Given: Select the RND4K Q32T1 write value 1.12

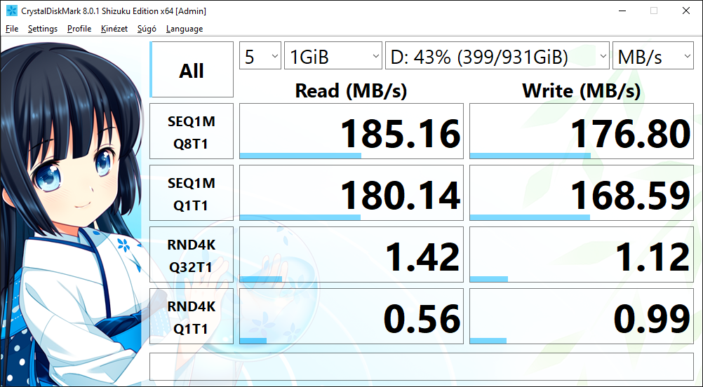Looking at the screenshot, I should point(582,255).
